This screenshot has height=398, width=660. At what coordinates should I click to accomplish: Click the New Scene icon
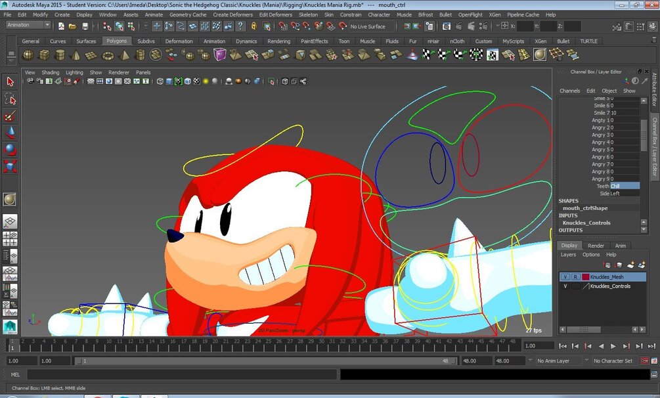[62, 26]
